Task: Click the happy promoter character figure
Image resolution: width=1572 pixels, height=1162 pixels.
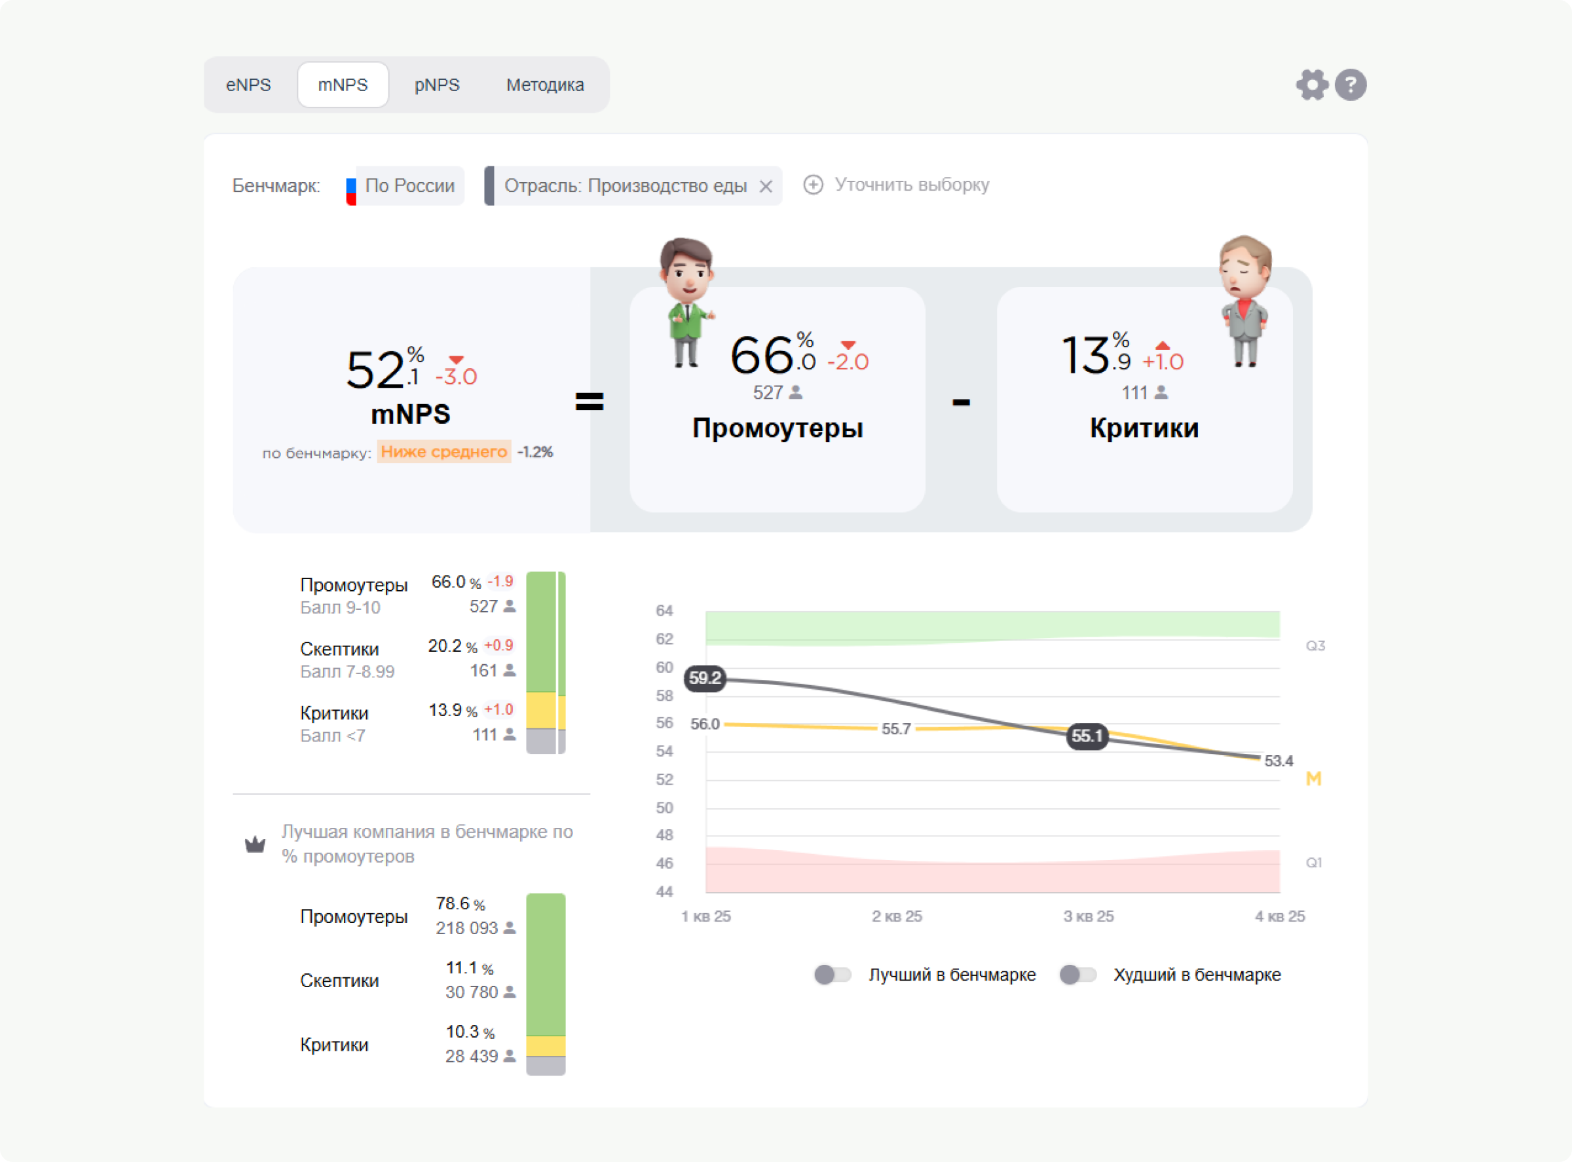Action: [x=686, y=303]
